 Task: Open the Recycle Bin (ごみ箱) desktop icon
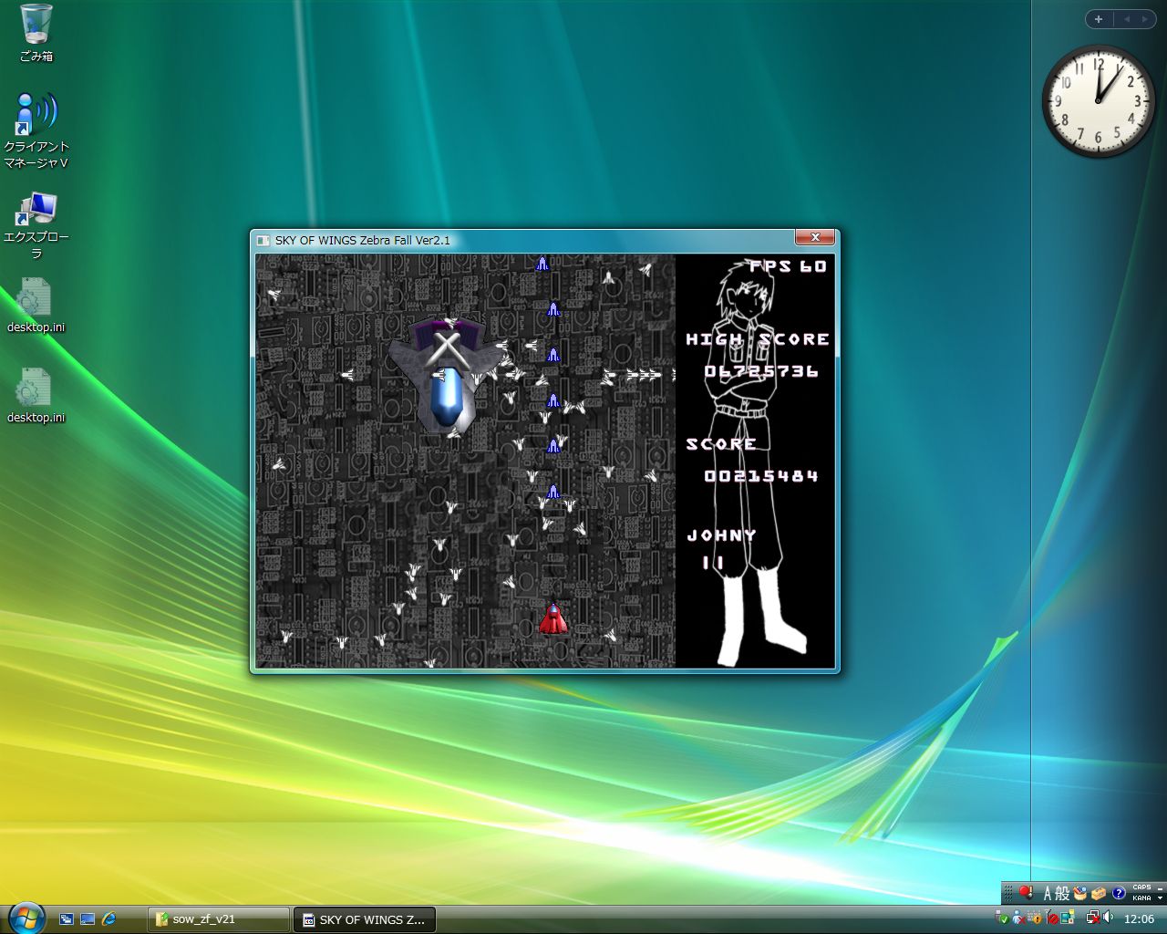pyautogui.click(x=36, y=33)
